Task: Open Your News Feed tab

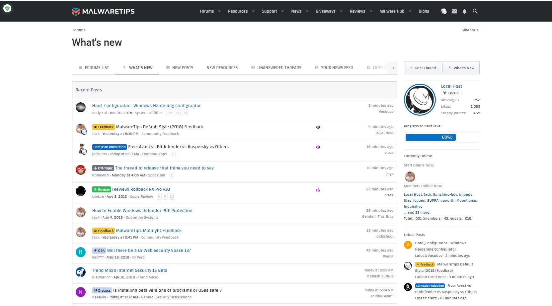Action: pyautogui.click(x=334, y=68)
